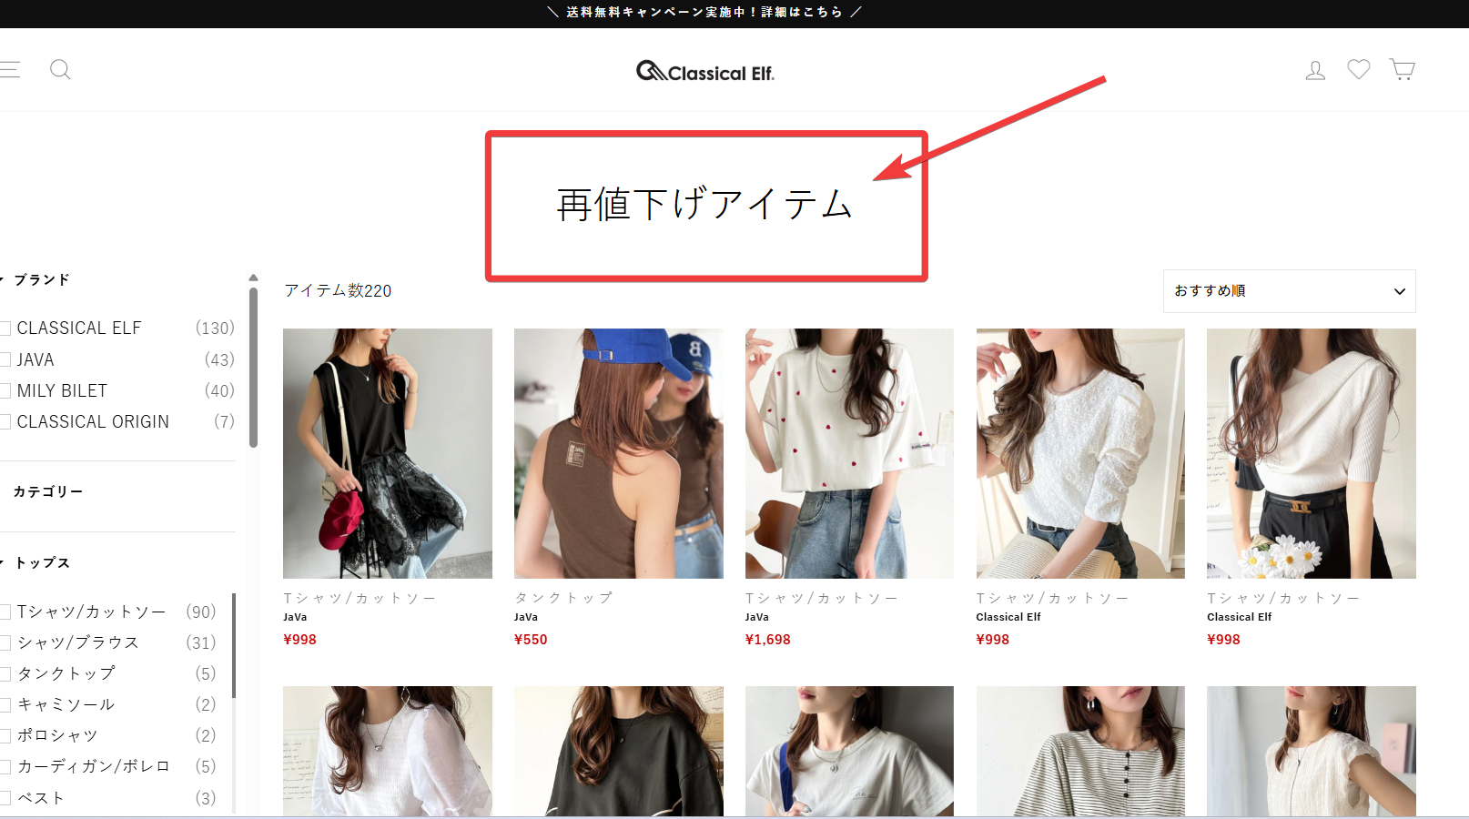Click the brand filter list scrollbar

[253, 364]
